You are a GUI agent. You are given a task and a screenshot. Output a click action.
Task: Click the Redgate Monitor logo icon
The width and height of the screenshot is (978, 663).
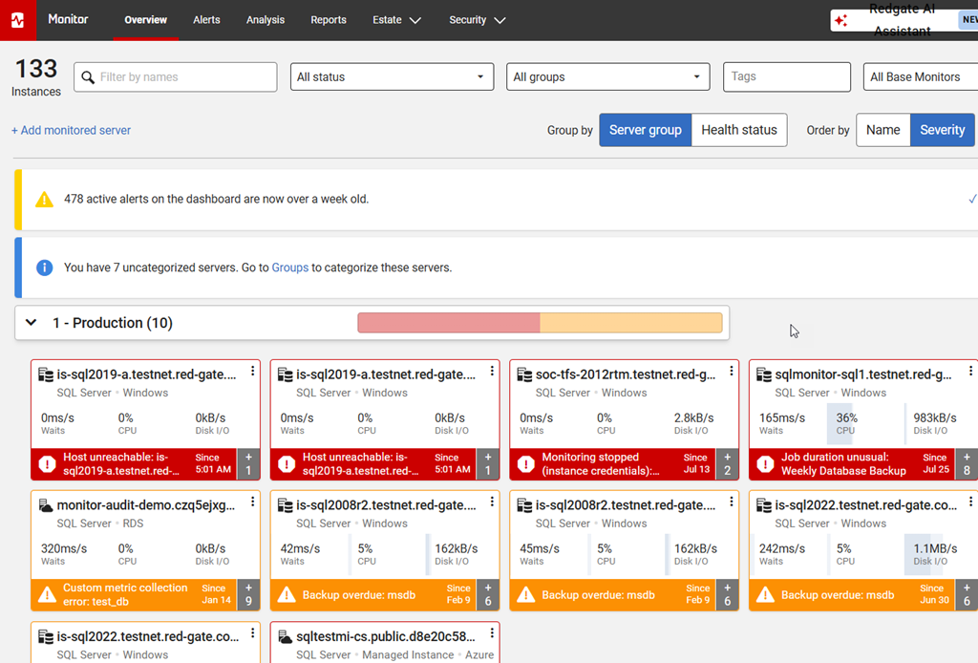tap(17, 20)
